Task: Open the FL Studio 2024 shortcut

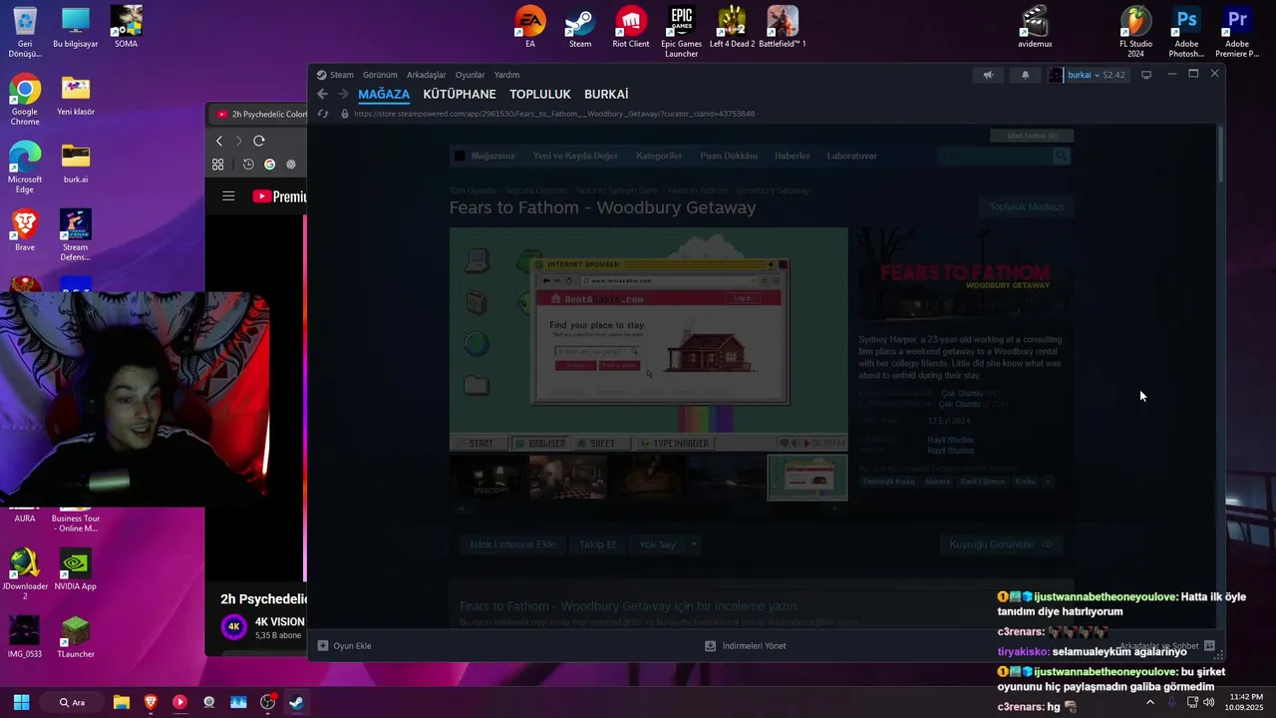Action: [x=1135, y=32]
